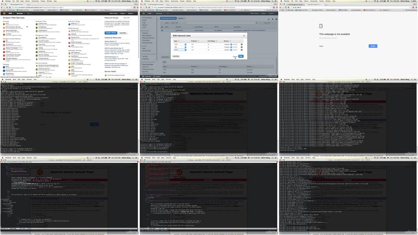
Task: Open the AWS Marketplace link
Action: coord(111,57)
